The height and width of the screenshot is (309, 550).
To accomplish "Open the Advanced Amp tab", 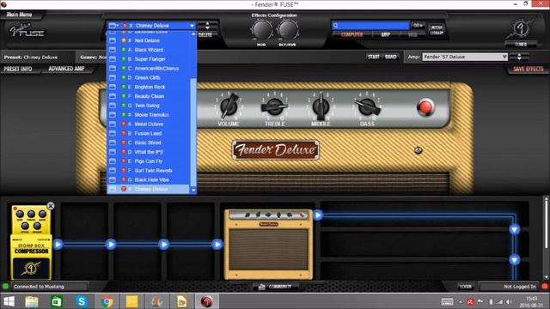I will tap(66, 69).
